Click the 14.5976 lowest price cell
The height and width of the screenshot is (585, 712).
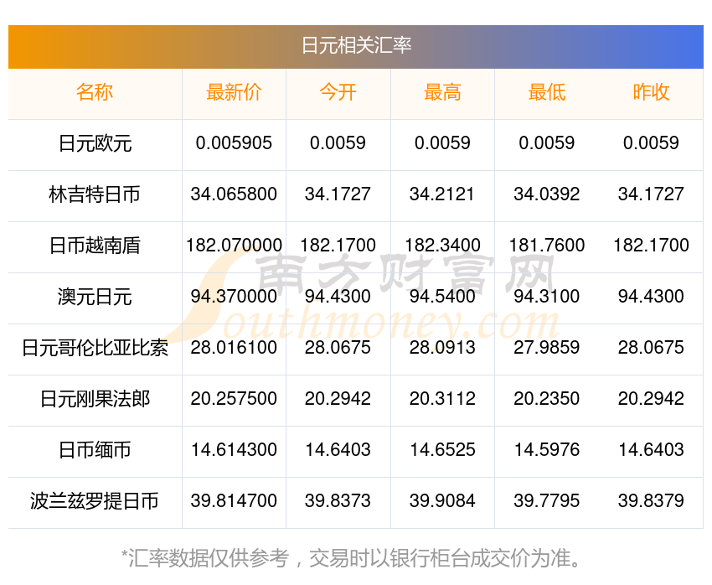click(x=547, y=450)
